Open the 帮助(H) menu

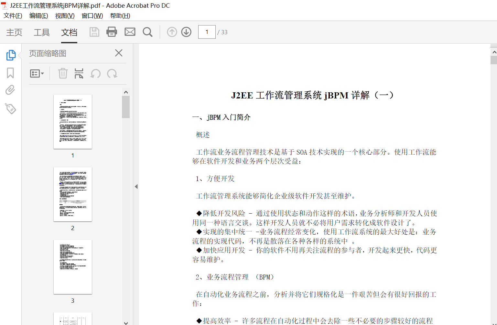tap(120, 16)
